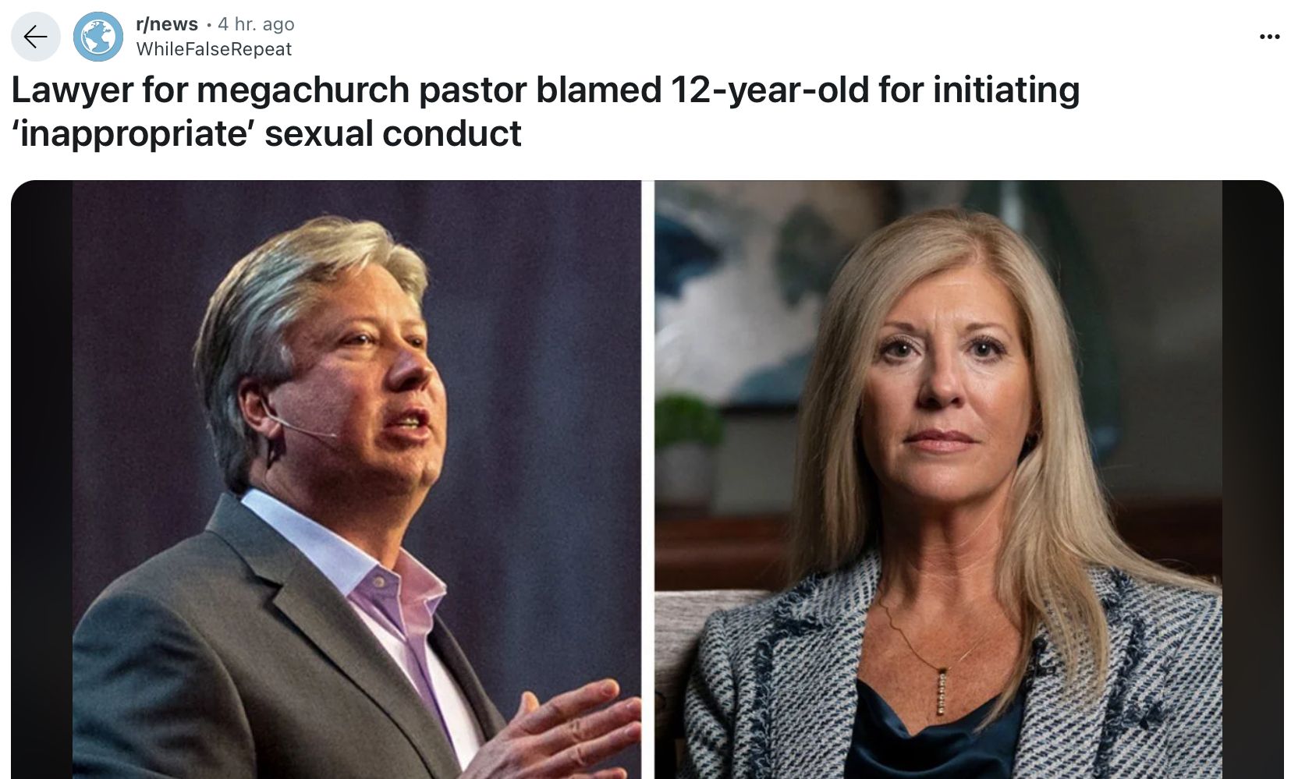Go back using the left arrow button
The width and height of the screenshot is (1291, 779).
point(36,37)
